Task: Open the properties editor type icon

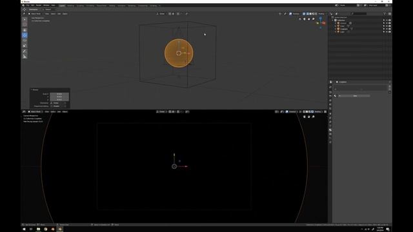Action: (331, 82)
